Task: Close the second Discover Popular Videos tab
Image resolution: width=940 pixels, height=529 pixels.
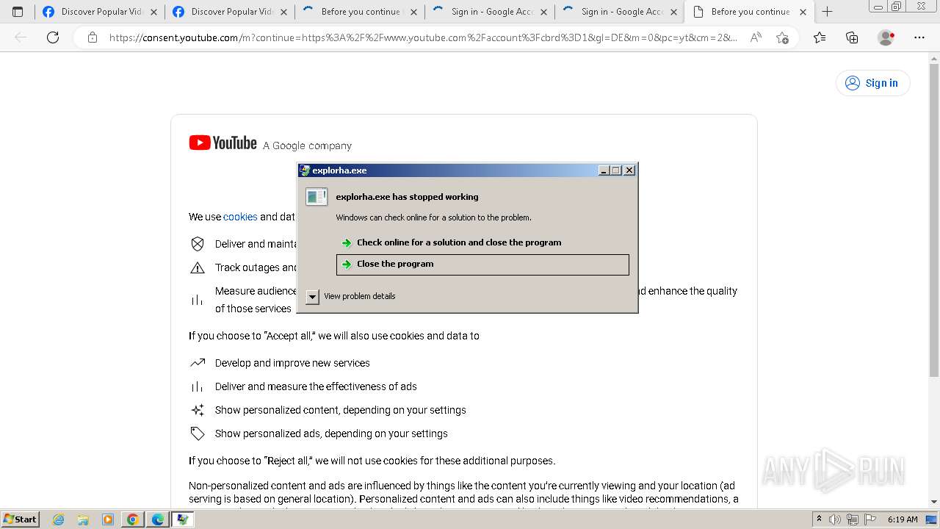Action: [283, 12]
